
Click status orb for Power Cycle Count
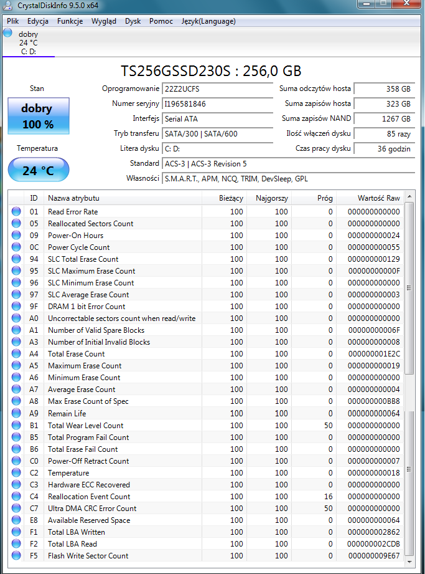tap(16, 247)
